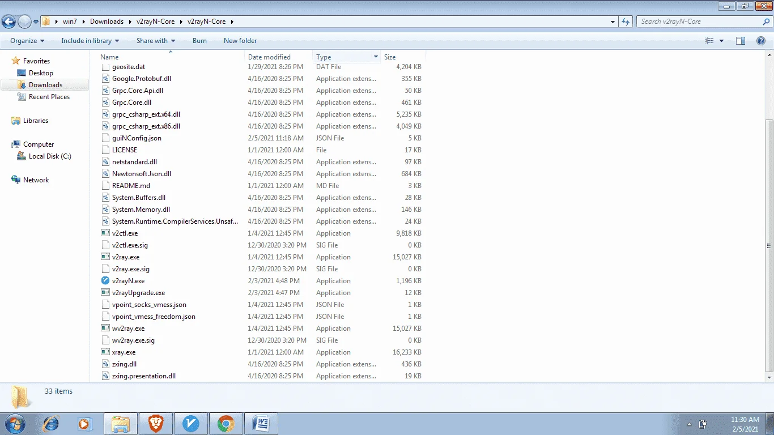Screen dimensions: 774x435
Task: Select the file vpoint_socks_vmess.json
Action: click(149, 305)
